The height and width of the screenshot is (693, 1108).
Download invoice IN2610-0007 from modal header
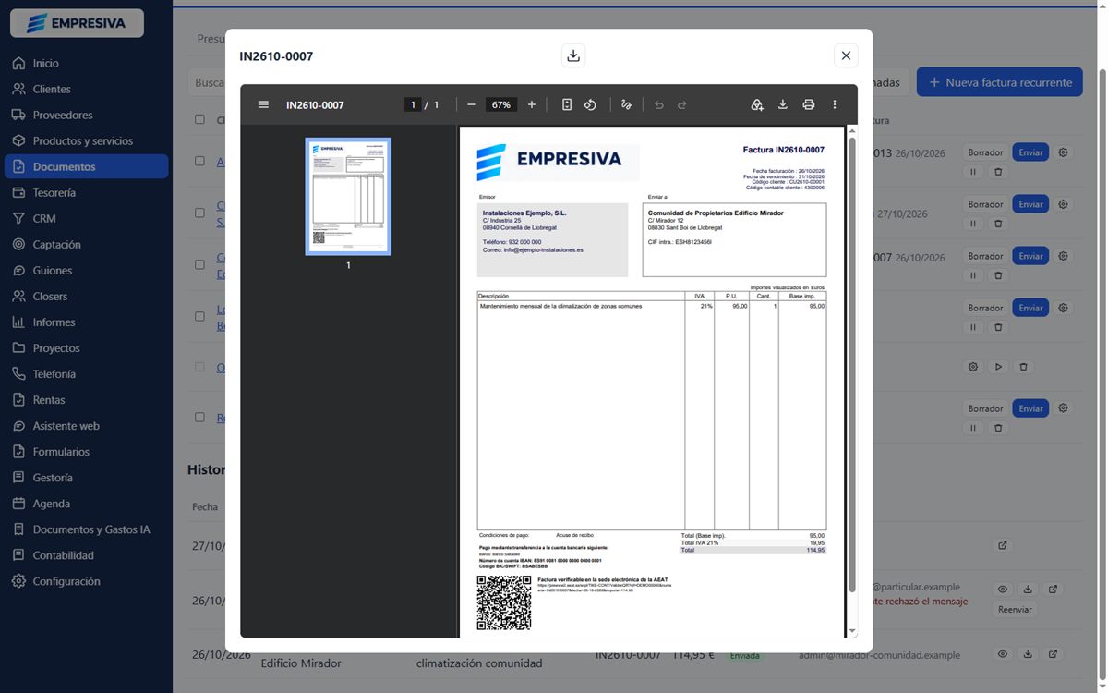573,55
